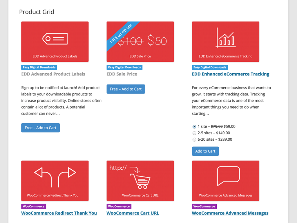Open the EDD Enhanced eCommerce Tracking link
This screenshot has width=297, height=223.
click(230, 74)
